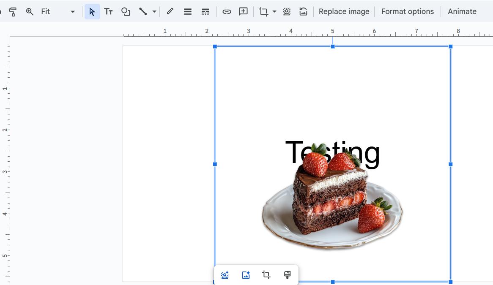Viewport: 493px width, 285px height.
Task: Click the right-middle resize handle of the image
Action: click(451, 164)
